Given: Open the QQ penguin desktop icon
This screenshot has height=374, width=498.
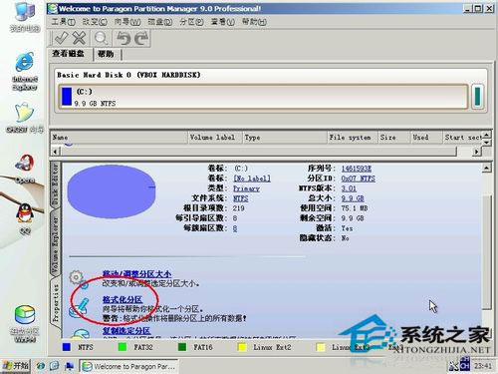Looking at the screenshot, I should pyautogui.click(x=25, y=219).
